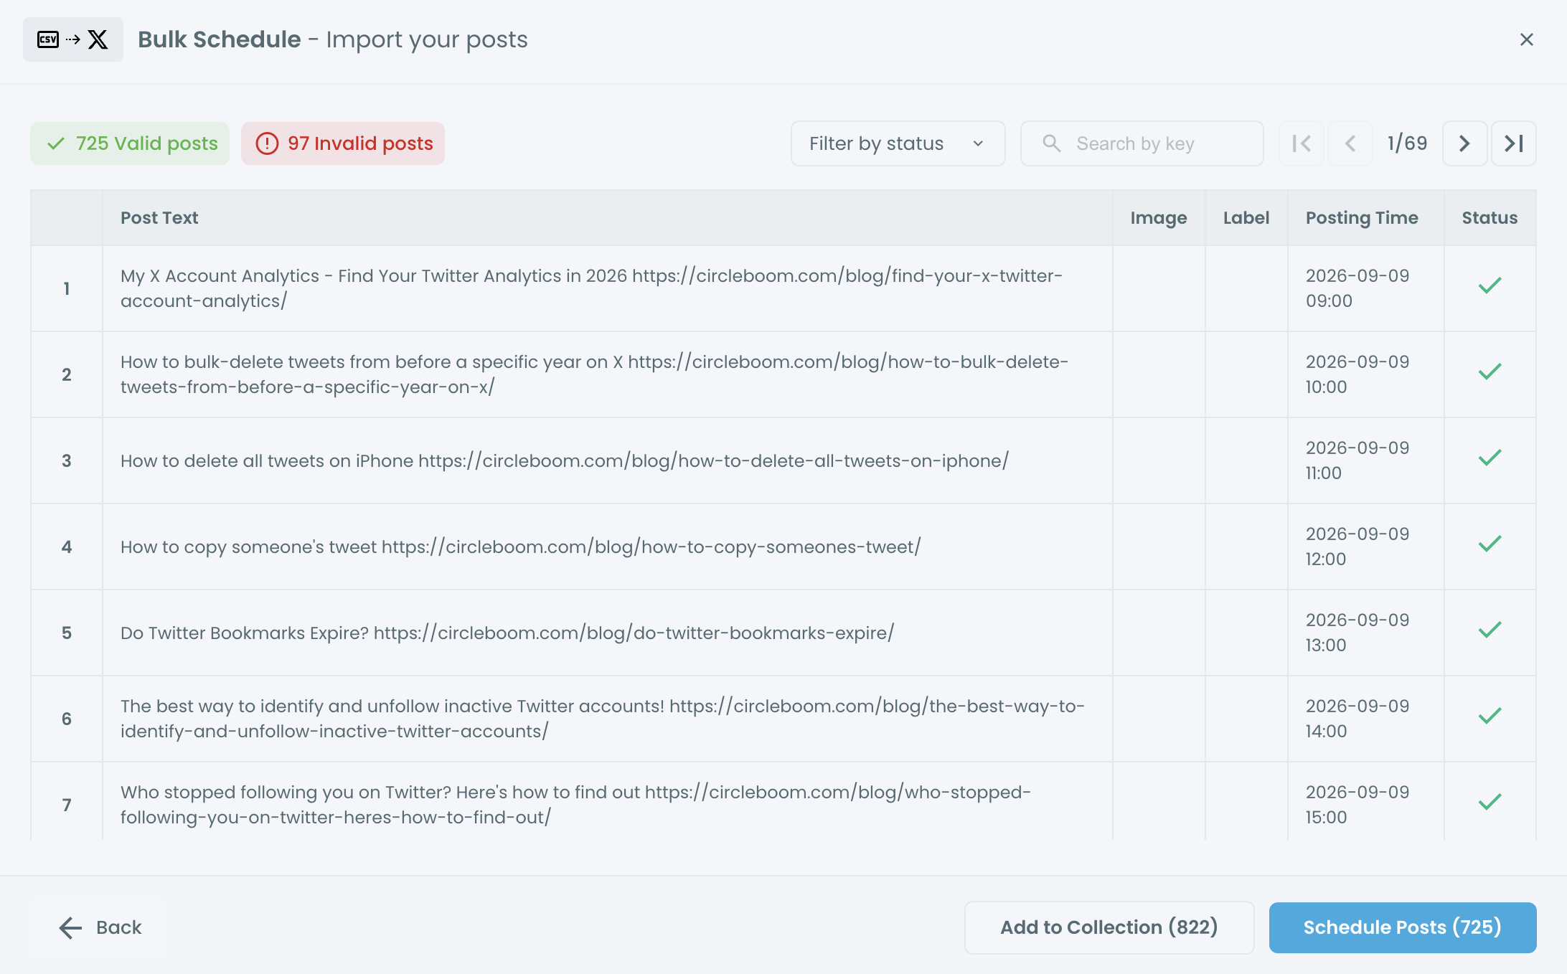
Task: Show the 725 Valid posts filter
Action: coord(130,143)
